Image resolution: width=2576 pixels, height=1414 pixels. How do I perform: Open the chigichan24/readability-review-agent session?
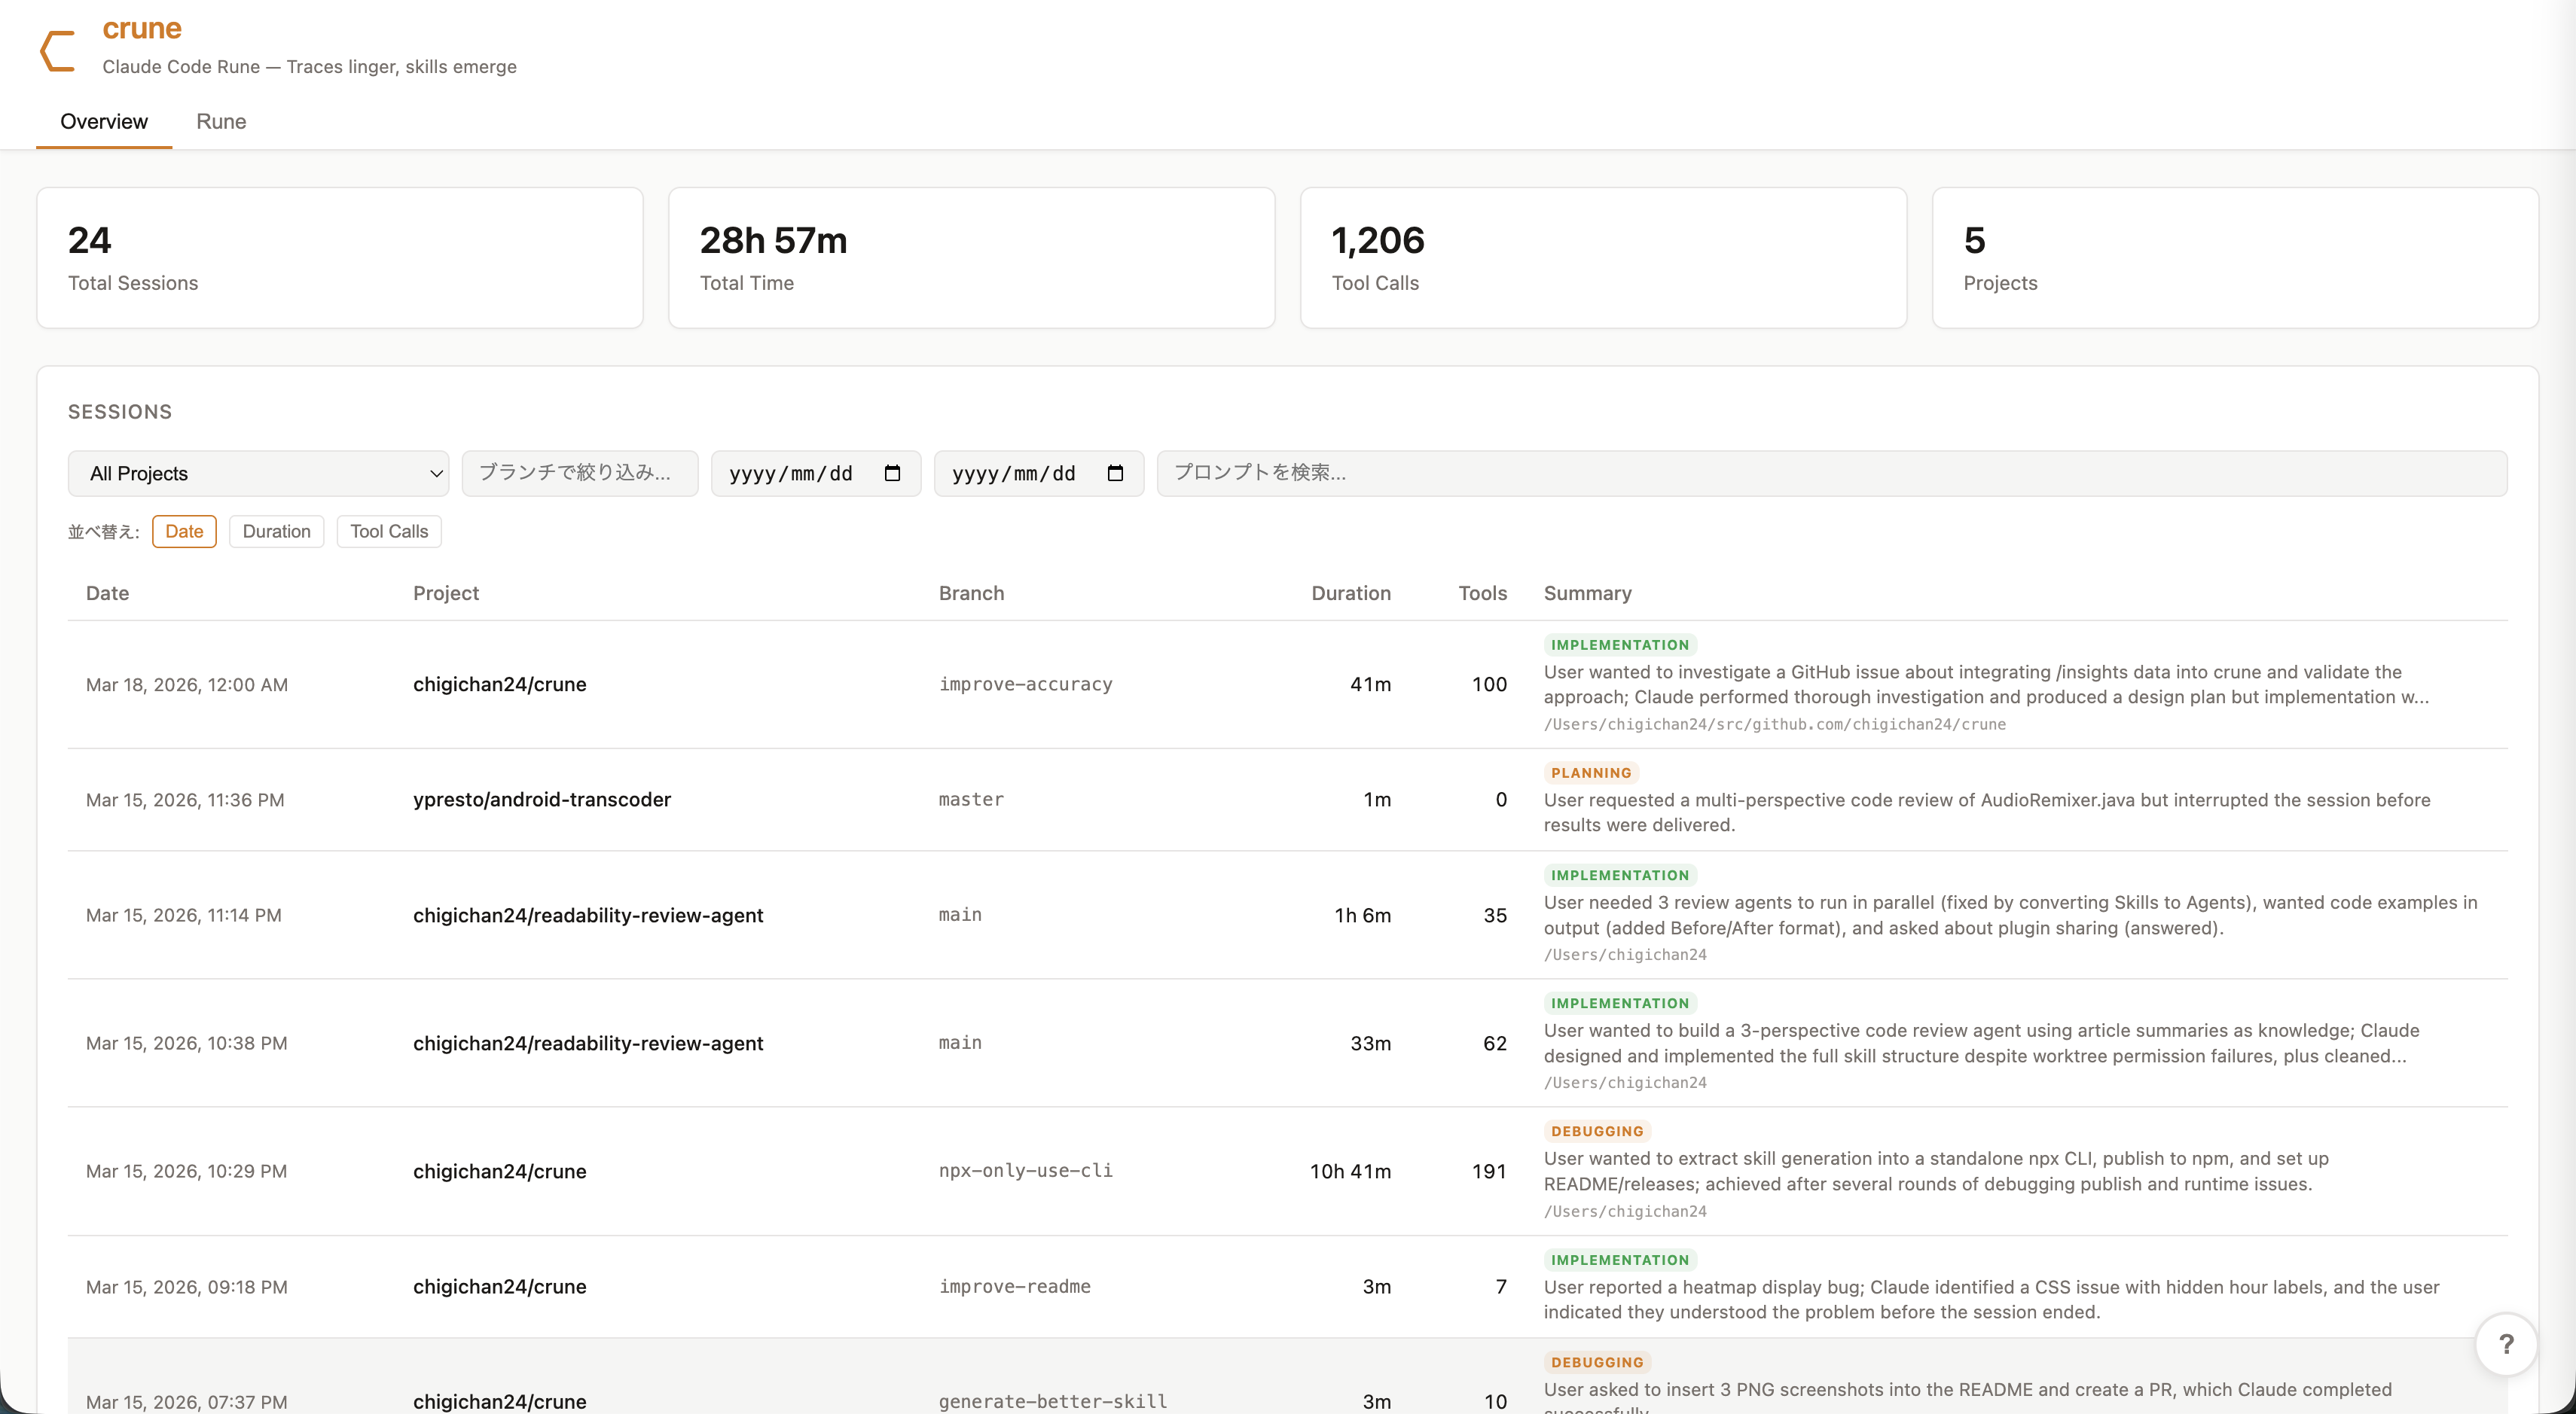click(589, 914)
